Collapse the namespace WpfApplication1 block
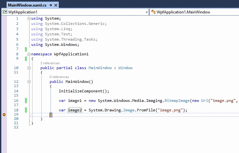This screenshot has height=153, width=239. point(29,54)
